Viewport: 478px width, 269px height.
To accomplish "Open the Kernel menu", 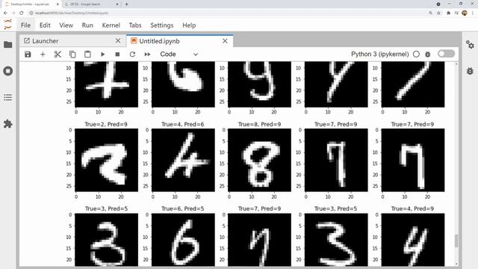I will [x=111, y=25].
